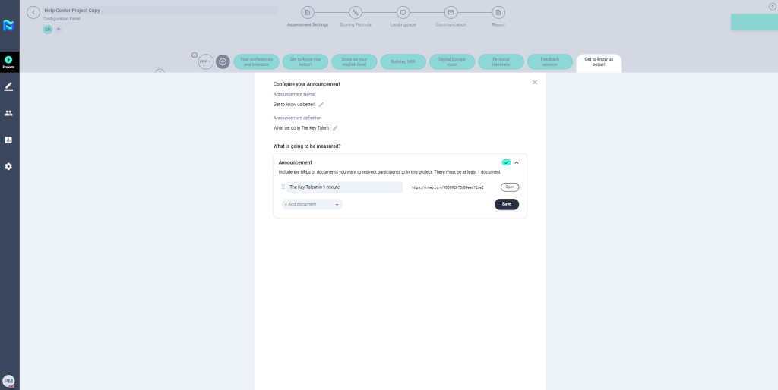Toggle the Announcement green checkmark switch
This screenshot has width=778, height=390.
(506, 162)
